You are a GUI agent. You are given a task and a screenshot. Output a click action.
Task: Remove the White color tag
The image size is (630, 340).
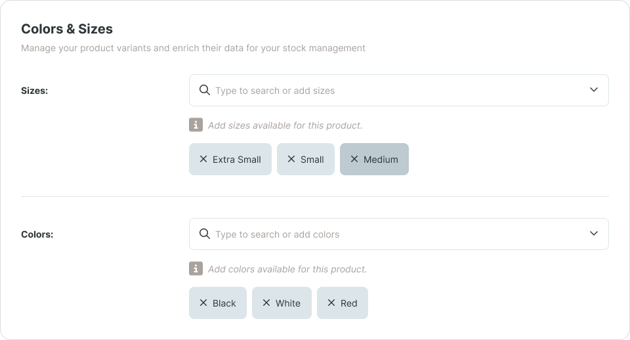(266, 303)
